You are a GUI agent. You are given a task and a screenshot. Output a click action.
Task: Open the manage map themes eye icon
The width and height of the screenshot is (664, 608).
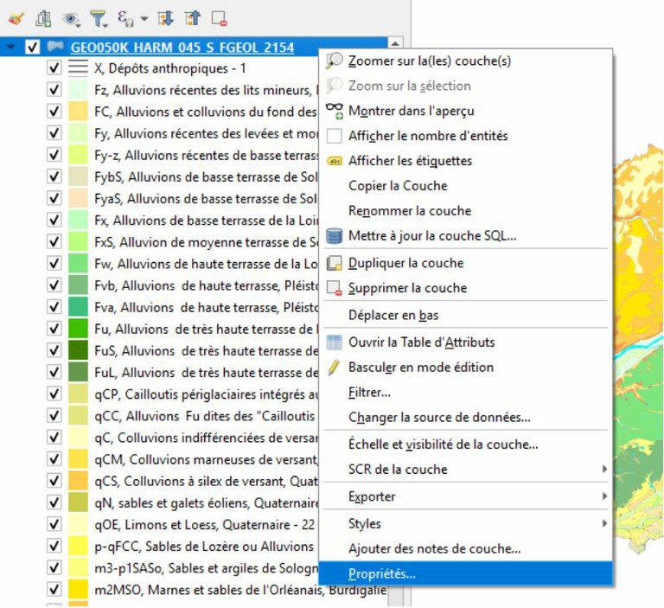click(71, 17)
